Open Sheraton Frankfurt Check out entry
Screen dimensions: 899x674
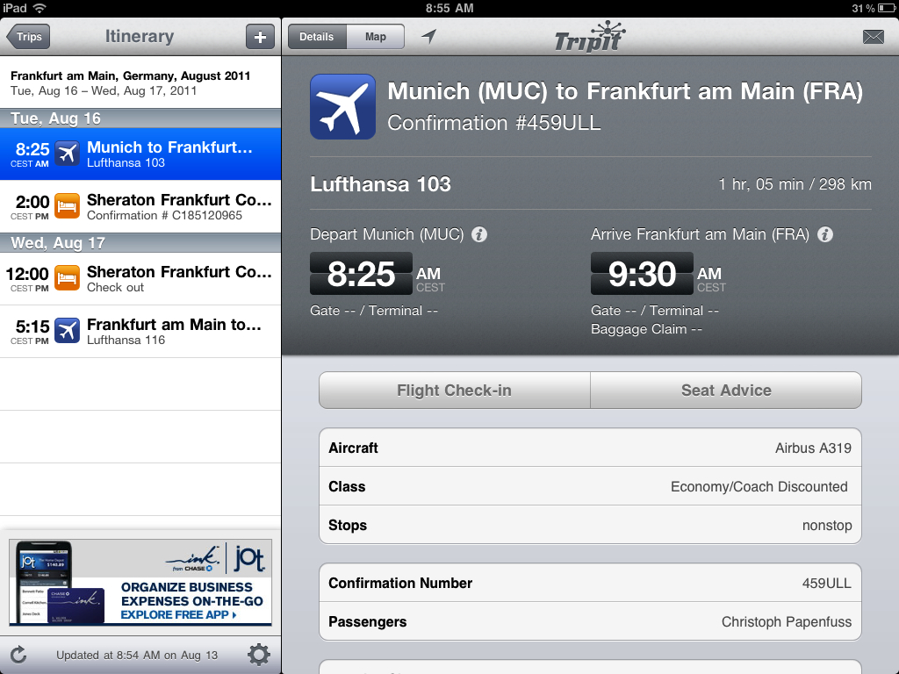click(140, 279)
